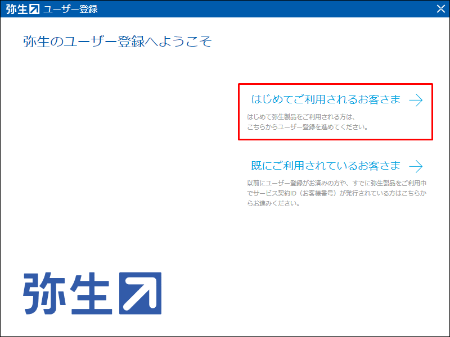Close the ユーザー登録 dialog window

[441, 9]
